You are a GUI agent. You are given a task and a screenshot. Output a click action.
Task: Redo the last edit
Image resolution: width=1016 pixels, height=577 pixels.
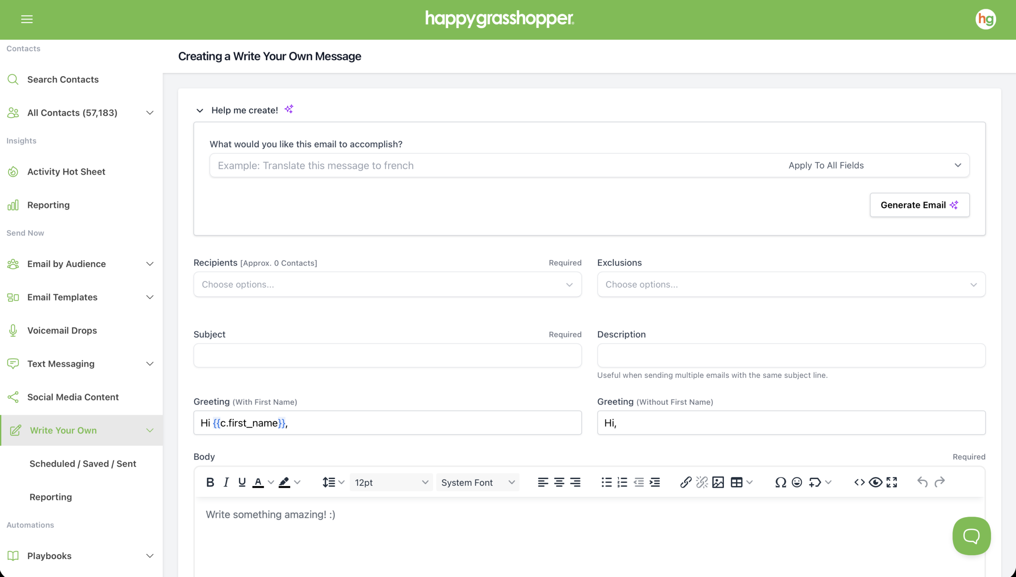tap(940, 482)
